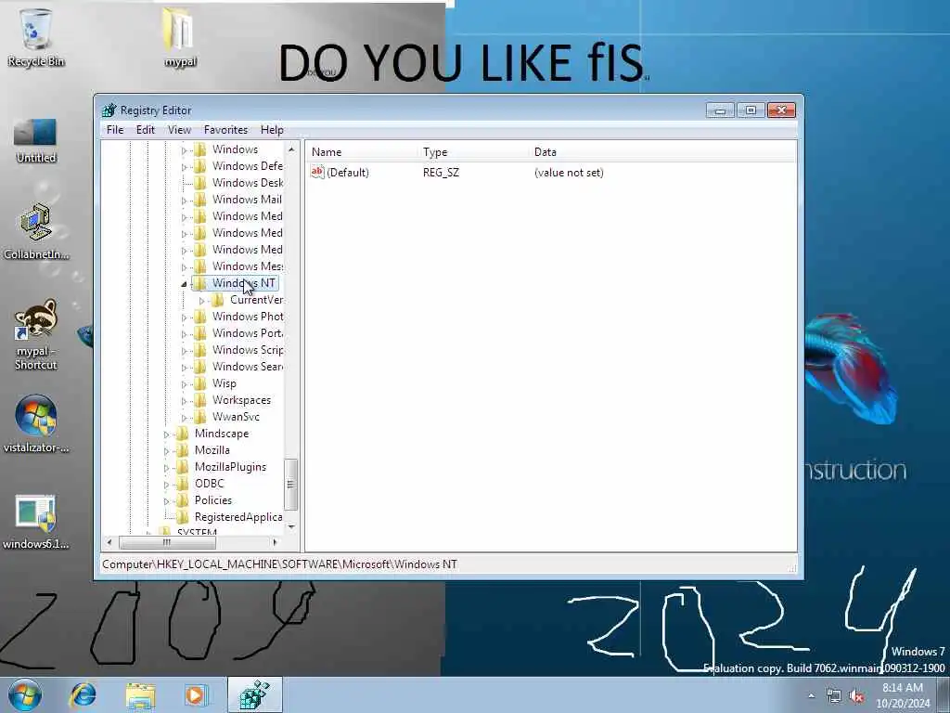Click the Wisp folder icon

(200, 383)
